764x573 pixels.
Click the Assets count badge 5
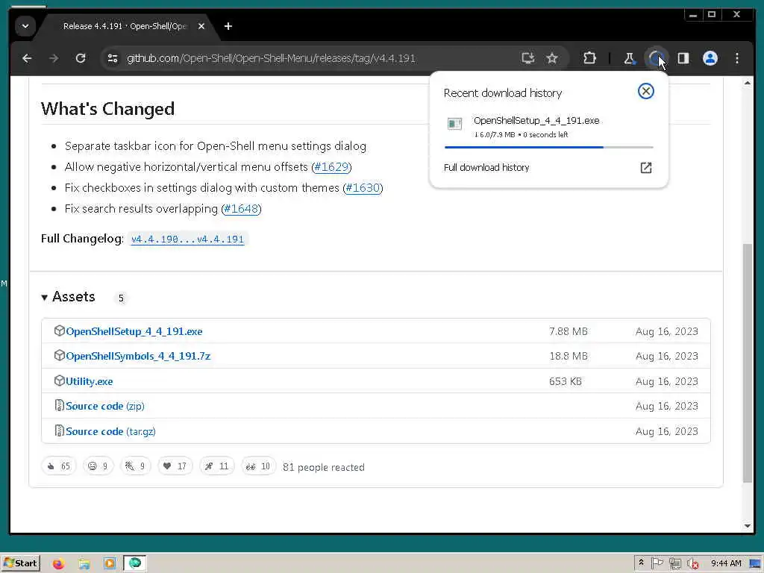[121, 298]
